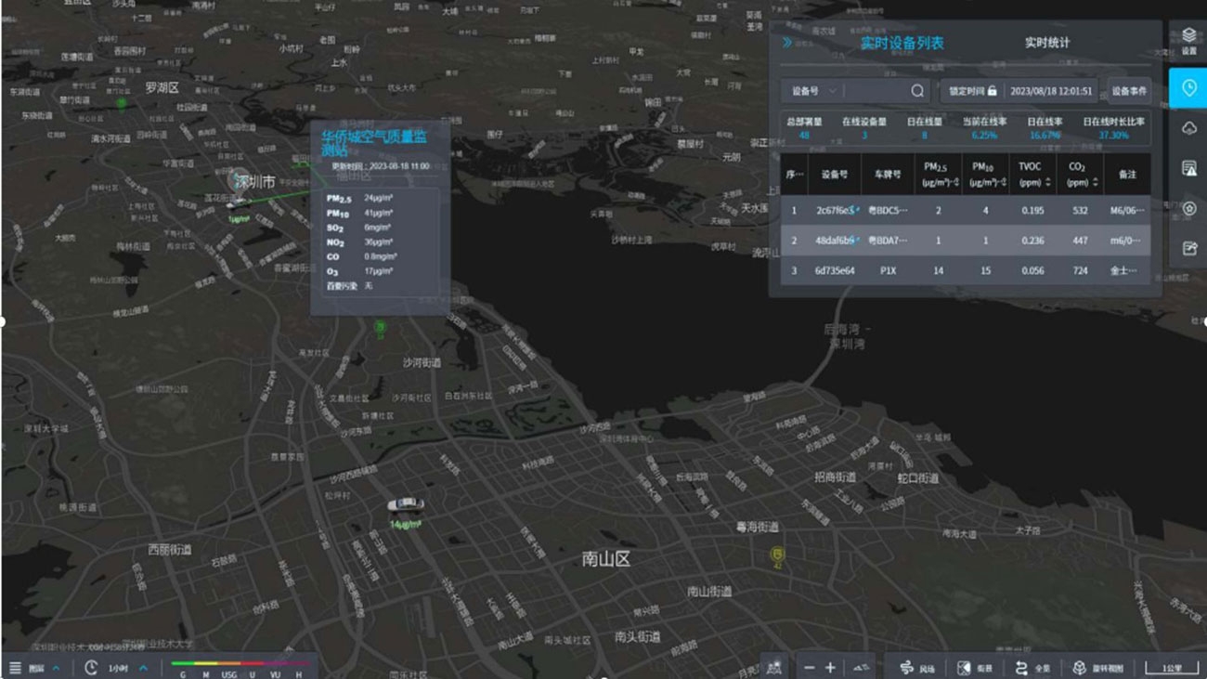
Task: Toggle the satellite (卫星) map view
Action: [974, 668]
